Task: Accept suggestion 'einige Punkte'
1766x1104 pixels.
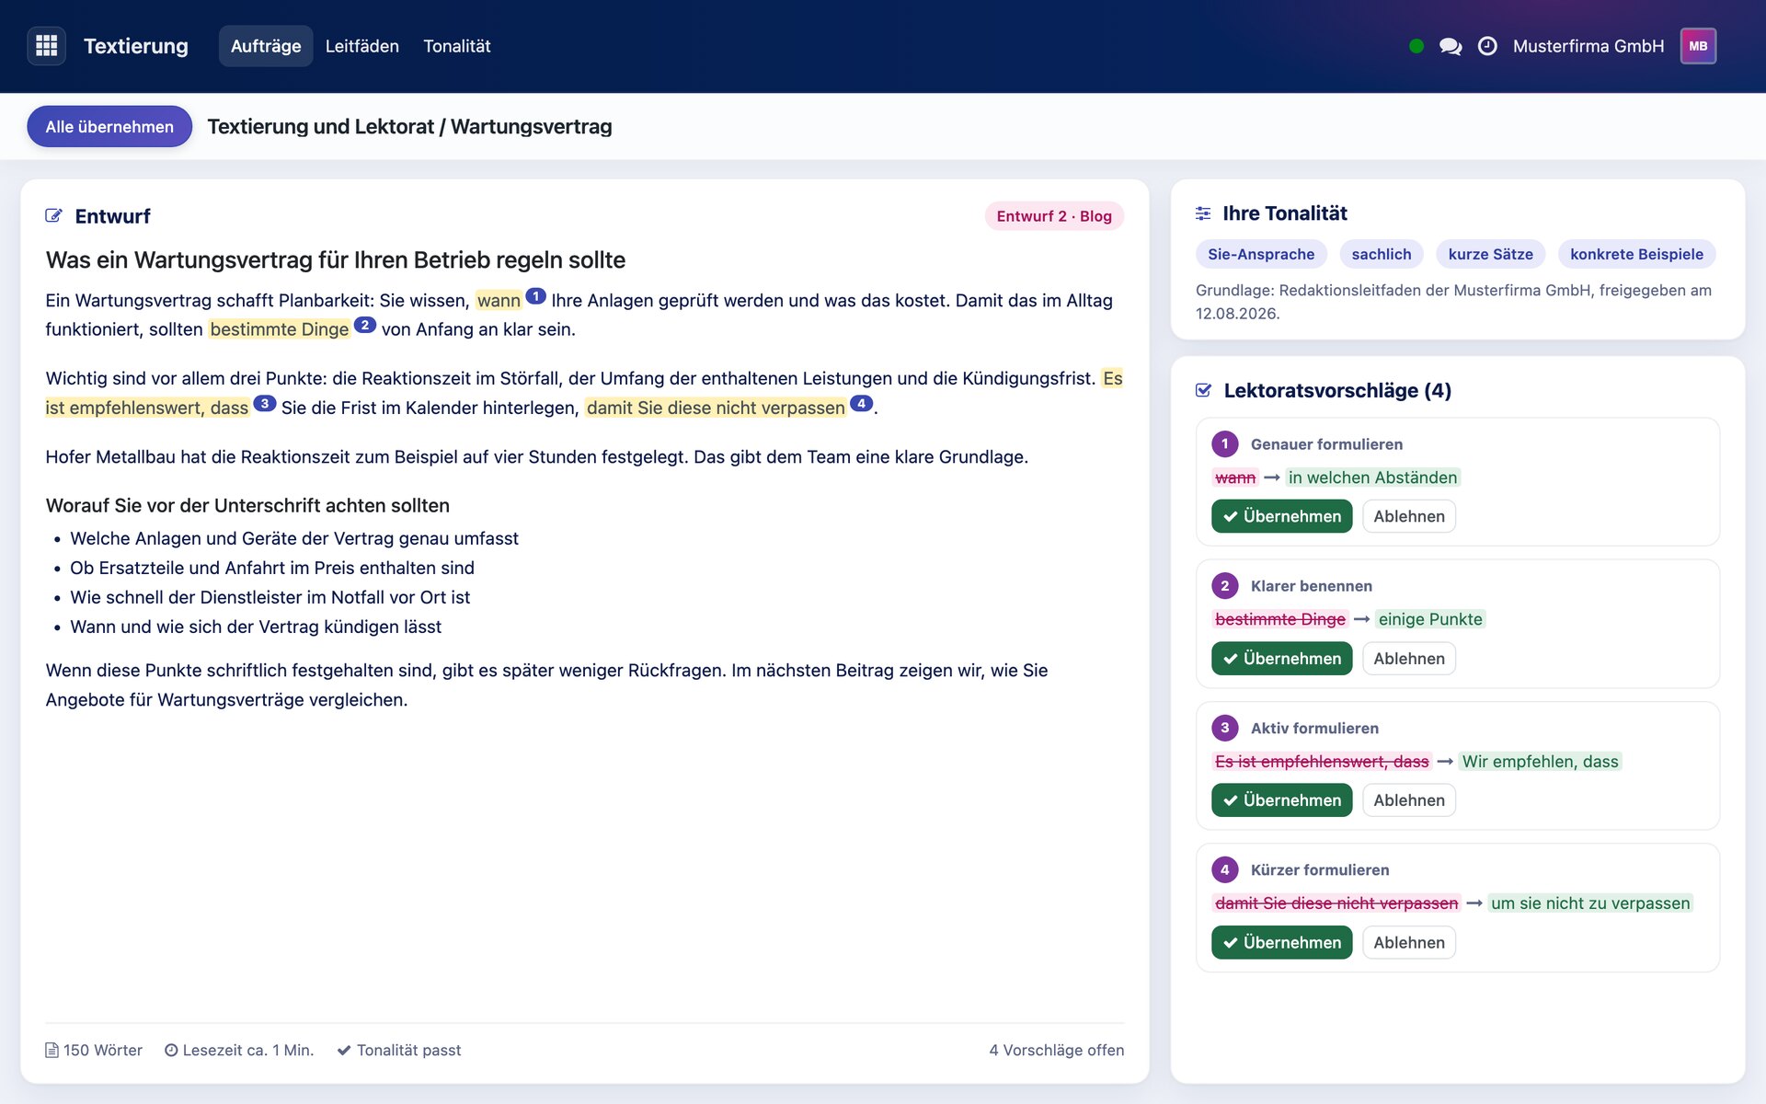Action: (x=1281, y=659)
